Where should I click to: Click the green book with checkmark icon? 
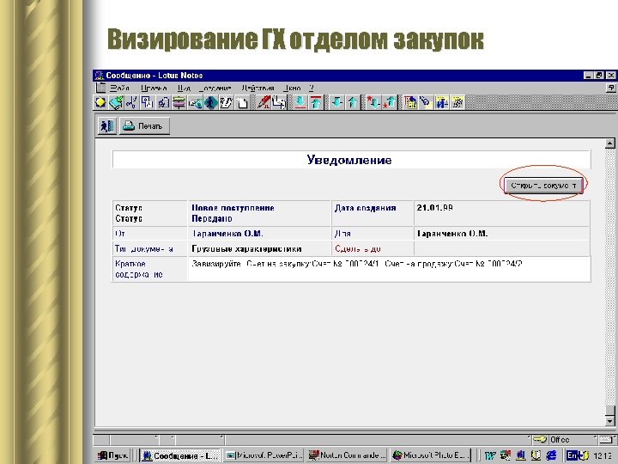pyautogui.click(x=116, y=102)
